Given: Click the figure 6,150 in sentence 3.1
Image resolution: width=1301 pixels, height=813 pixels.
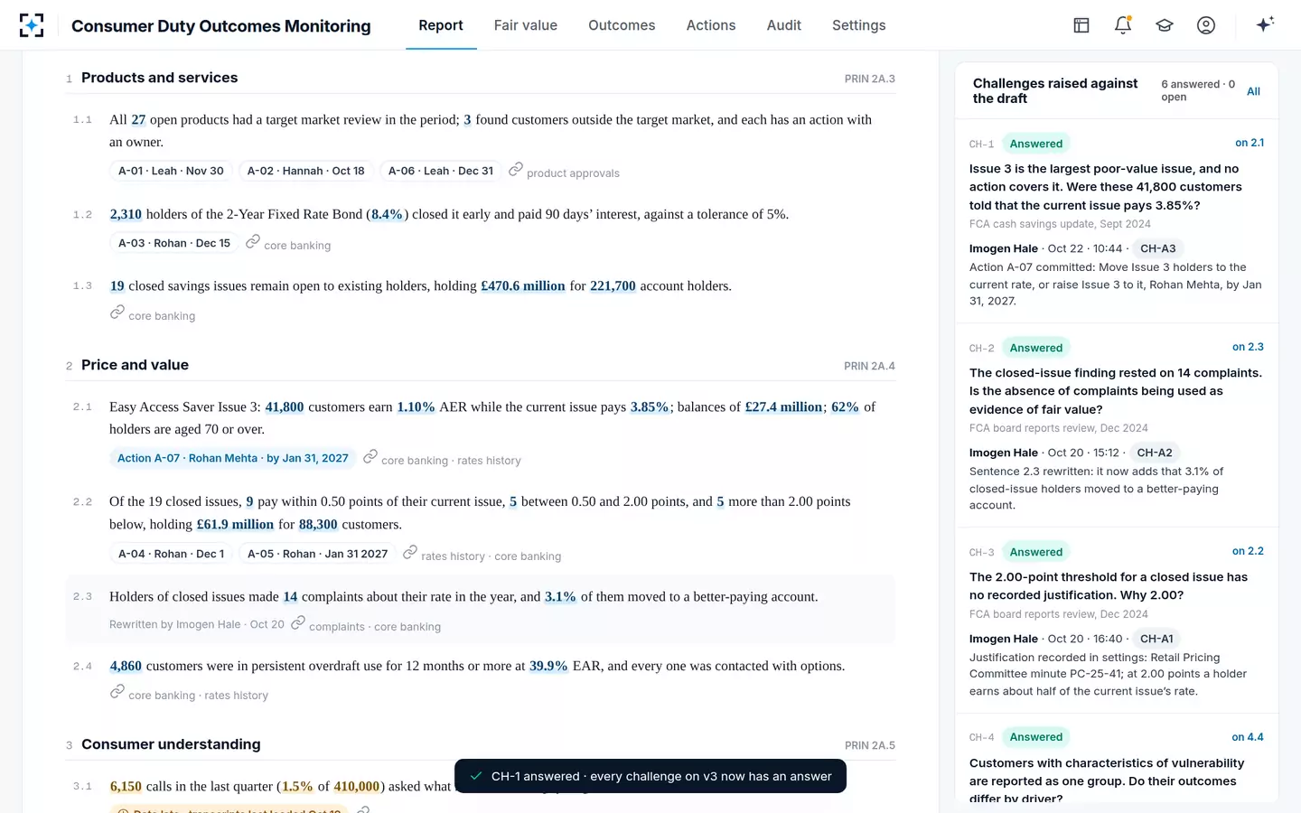Looking at the screenshot, I should click(126, 786).
